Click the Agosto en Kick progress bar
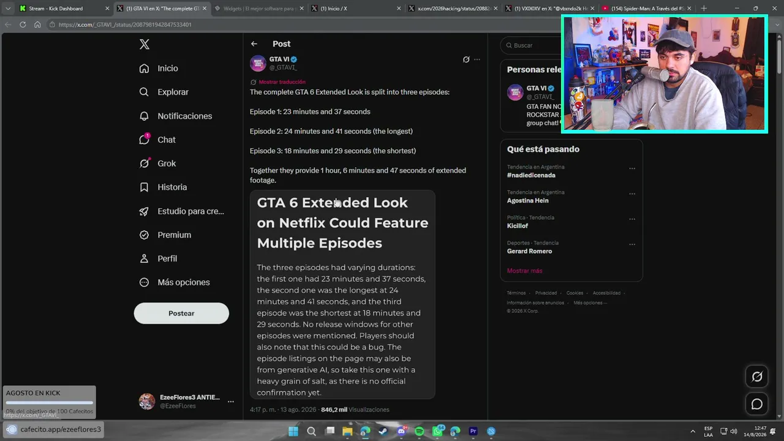 pos(50,402)
